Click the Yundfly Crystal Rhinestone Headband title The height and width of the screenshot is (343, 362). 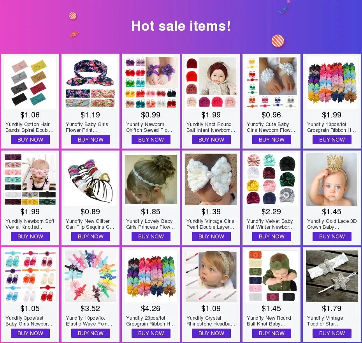point(211,321)
